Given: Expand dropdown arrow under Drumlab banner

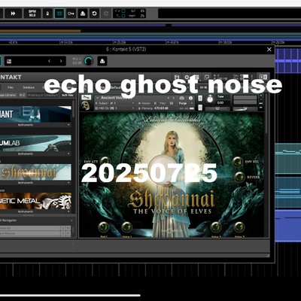Looking at the screenshot, I should 68,154.
